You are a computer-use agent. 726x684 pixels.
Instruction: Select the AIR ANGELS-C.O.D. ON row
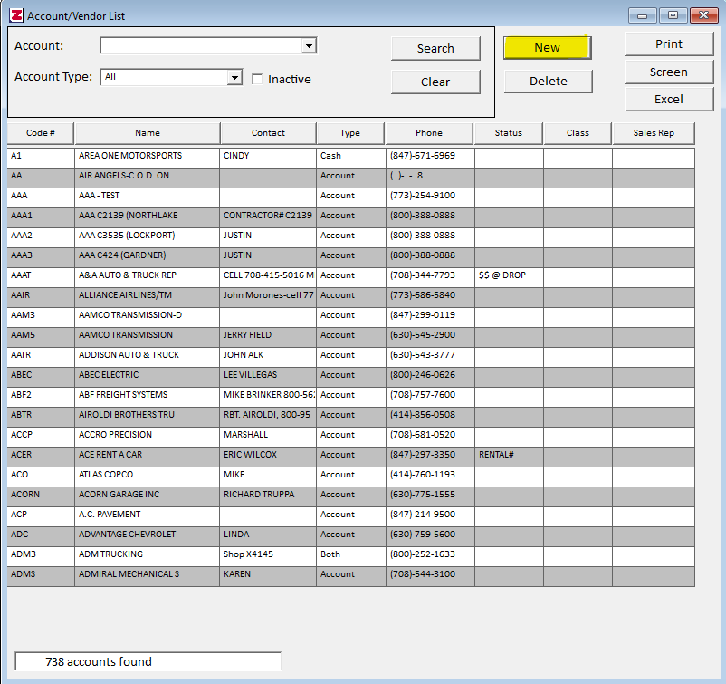[x=351, y=178]
